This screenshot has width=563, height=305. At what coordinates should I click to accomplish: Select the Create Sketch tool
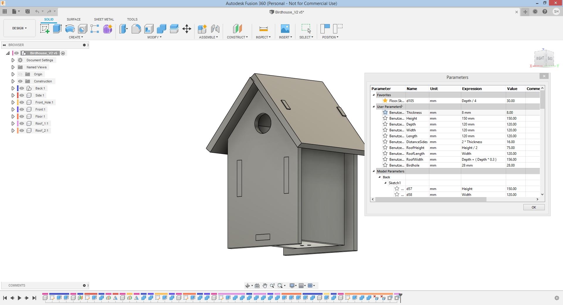45,29
